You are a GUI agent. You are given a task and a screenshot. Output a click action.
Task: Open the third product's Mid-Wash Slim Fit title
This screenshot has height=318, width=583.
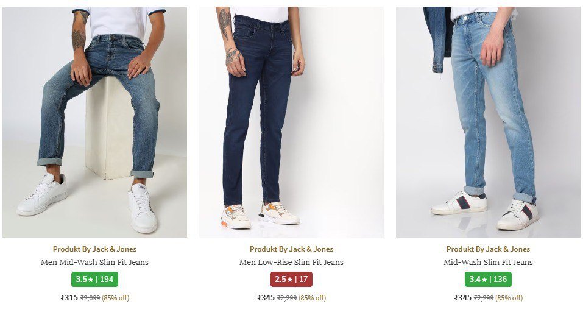tap(488, 262)
